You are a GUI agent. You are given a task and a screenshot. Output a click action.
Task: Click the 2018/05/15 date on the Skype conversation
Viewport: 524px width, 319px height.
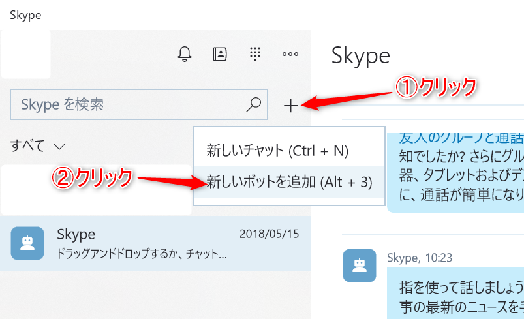pyautogui.click(x=269, y=234)
